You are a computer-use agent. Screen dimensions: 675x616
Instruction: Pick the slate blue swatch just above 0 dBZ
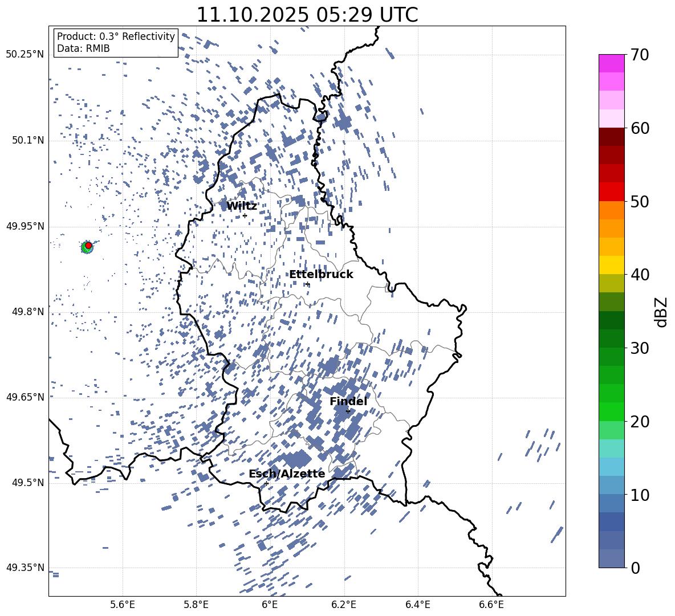pyautogui.click(x=612, y=558)
